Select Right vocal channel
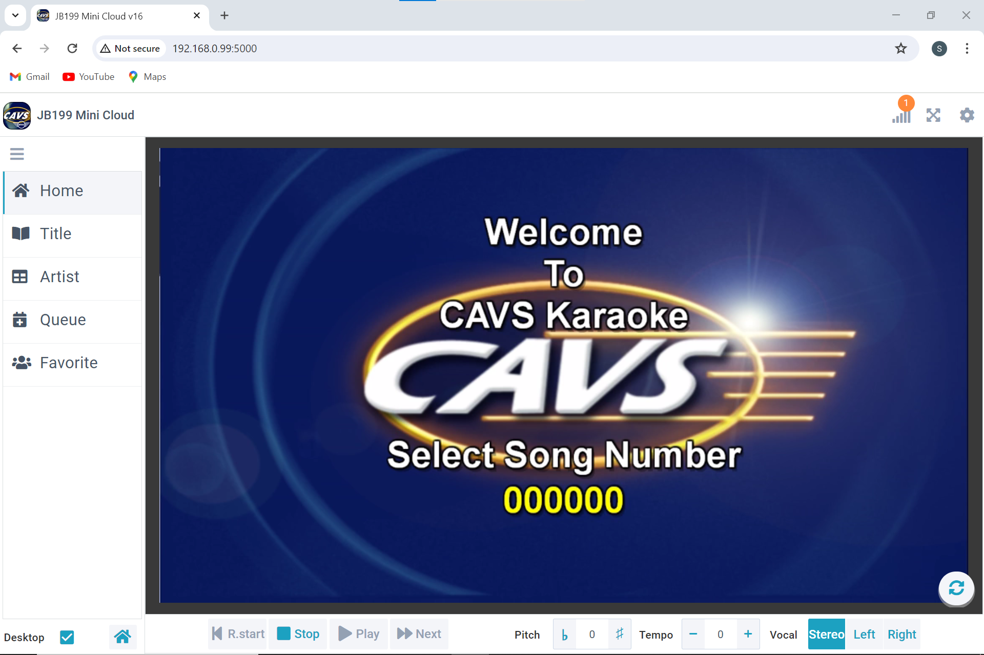Screen dimensions: 984x655 point(902,635)
